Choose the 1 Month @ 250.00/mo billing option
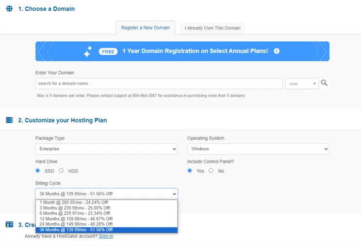 [106, 202]
